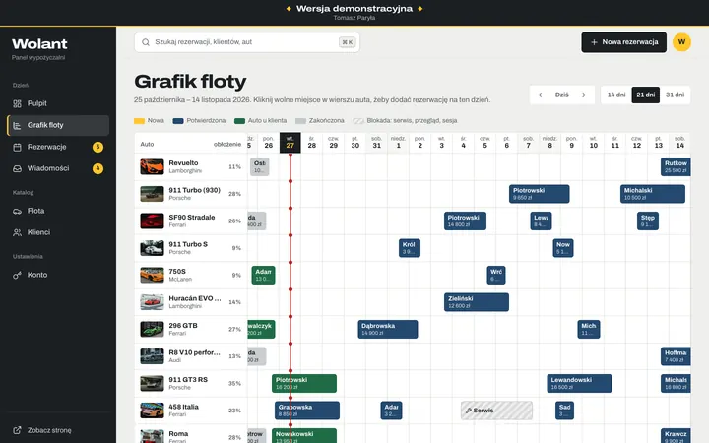709x443 pixels.
Task: Click the wrench icon on Serwis block
Action: click(469, 411)
